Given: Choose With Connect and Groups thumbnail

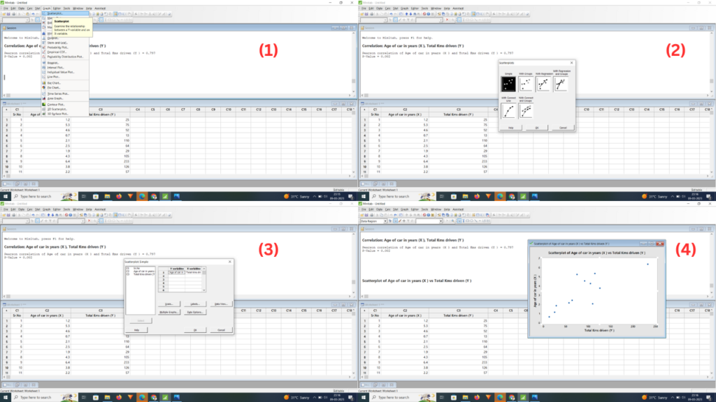Looking at the screenshot, I should (525, 110).
